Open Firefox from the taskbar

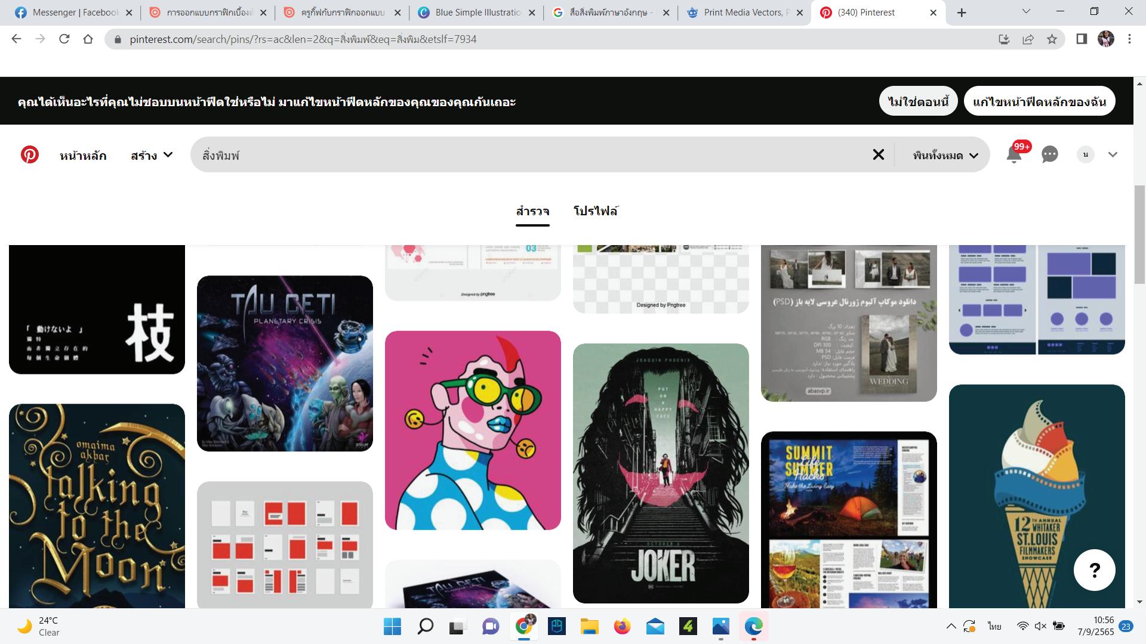[x=622, y=626]
